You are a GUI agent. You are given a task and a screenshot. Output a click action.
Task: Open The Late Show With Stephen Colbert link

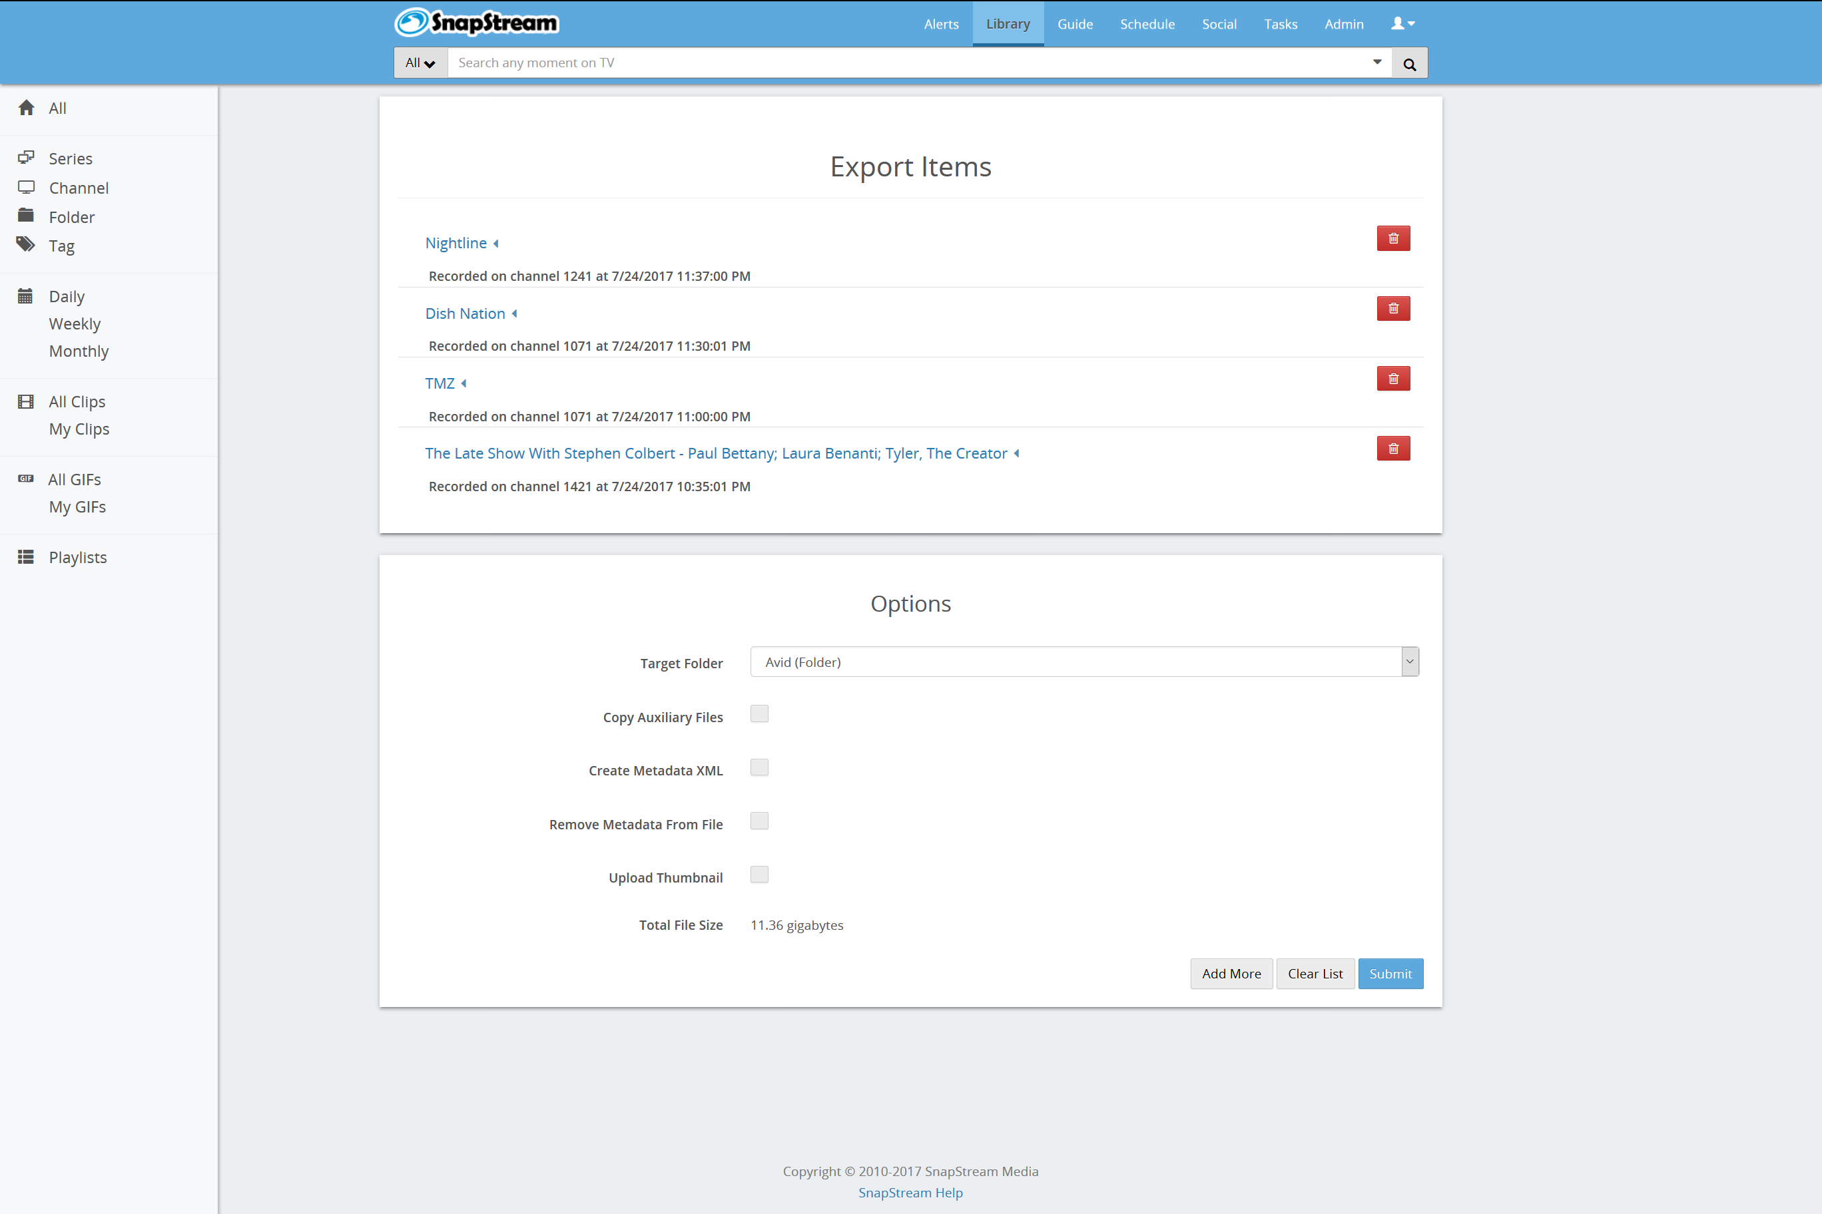tap(717, 454)
